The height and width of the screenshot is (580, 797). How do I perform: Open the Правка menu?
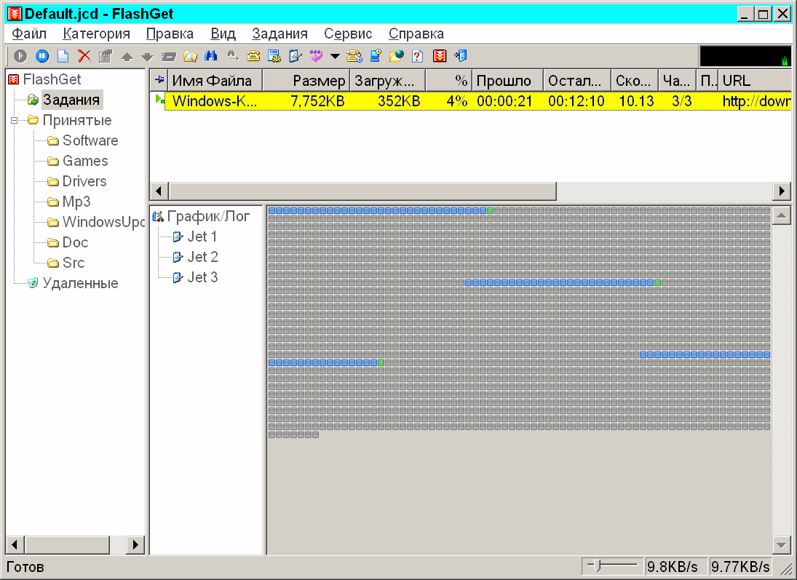(x=170, y=33)
